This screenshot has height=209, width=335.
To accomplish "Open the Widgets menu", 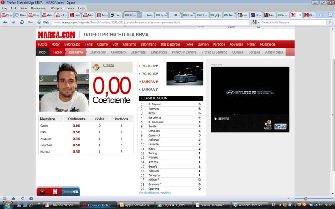I will pyautogui.click(x=56, y=8).
